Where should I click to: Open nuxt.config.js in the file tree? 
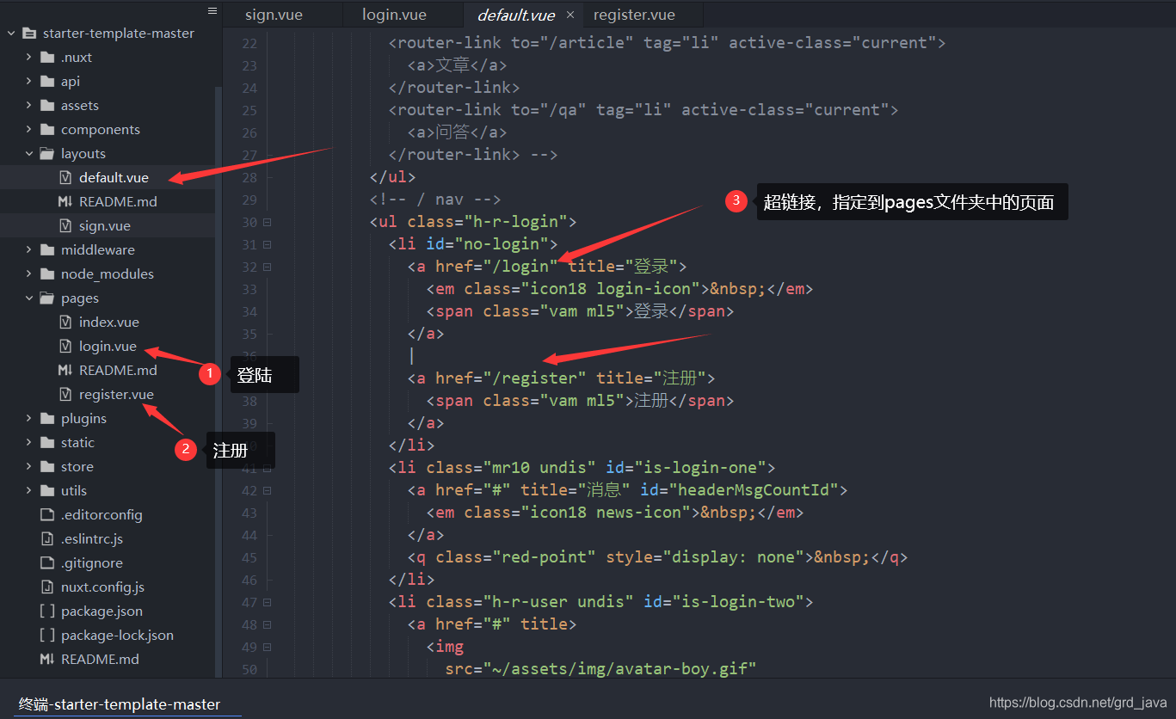[x=102, y=587]
